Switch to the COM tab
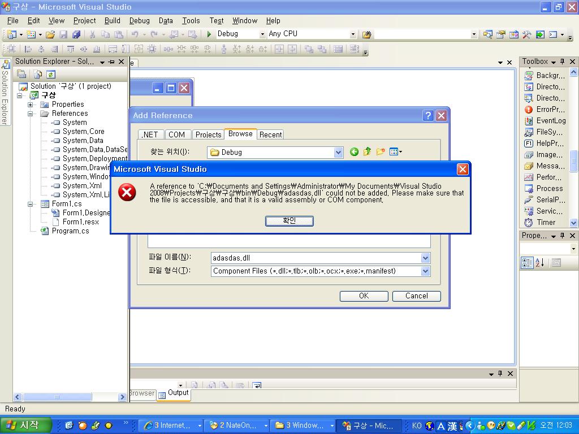Image resolution: width=579 pixels, height=434 pixels. 176,134
